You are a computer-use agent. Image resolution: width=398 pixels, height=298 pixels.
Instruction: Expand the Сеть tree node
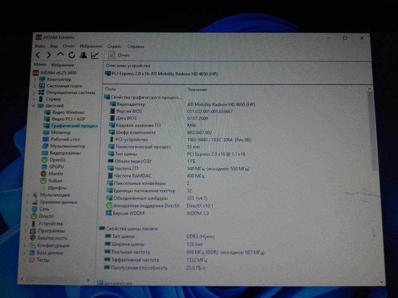[x=27, y=209]
